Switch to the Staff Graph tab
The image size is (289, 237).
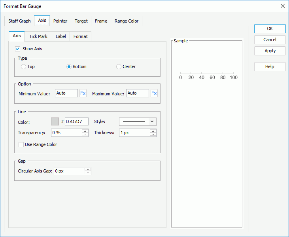pyautogui.click(x=19, y=21)
